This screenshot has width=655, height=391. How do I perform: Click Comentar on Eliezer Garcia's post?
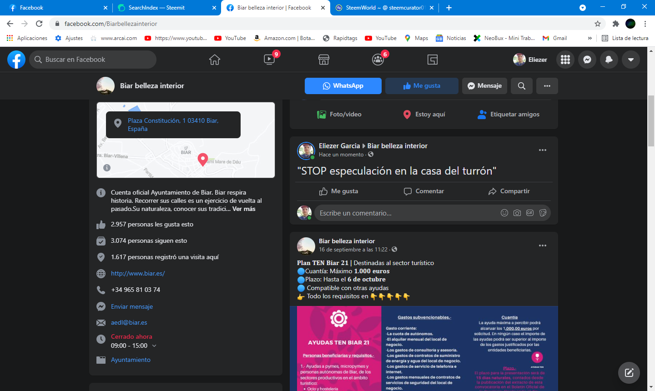coord(423,191)
